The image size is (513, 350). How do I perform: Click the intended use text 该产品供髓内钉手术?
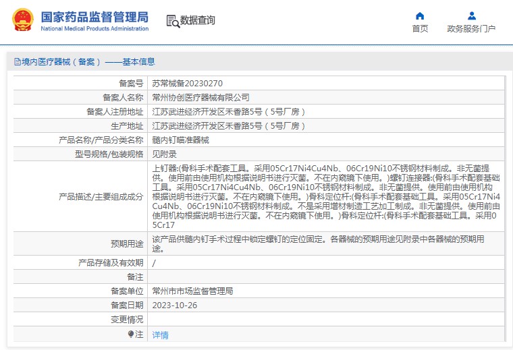318,244
